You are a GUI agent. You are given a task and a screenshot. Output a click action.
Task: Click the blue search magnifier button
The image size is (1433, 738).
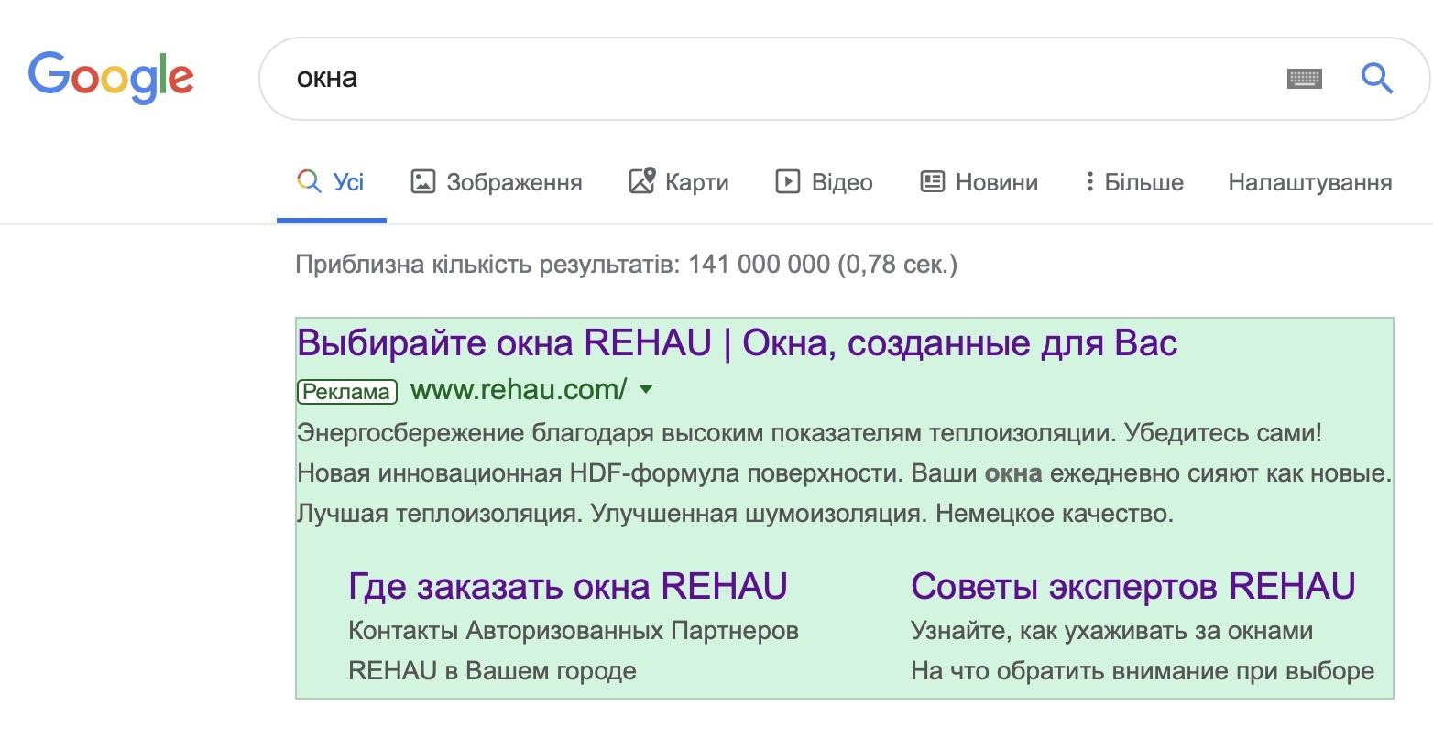pos(1376,79)
